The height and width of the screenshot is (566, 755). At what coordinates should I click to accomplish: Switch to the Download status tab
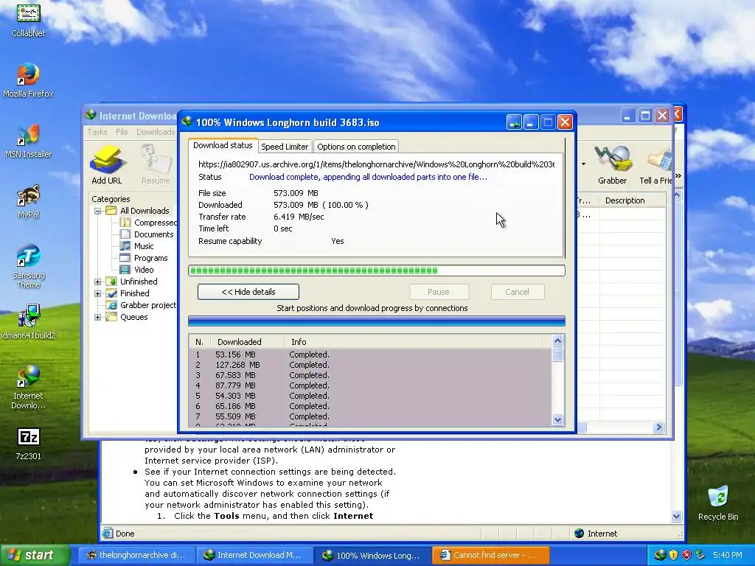pyautogui.click(x=223, y=145)
